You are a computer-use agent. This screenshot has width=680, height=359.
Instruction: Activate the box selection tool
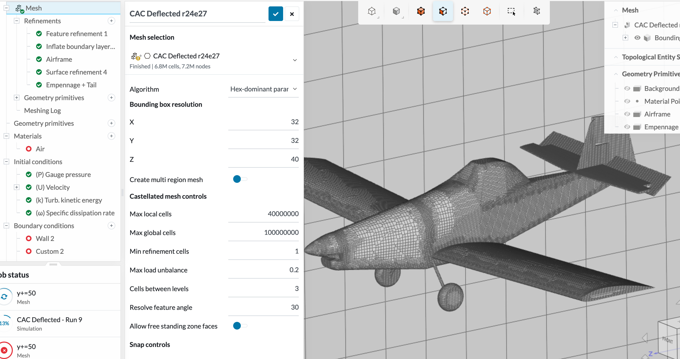click(511, 11)
